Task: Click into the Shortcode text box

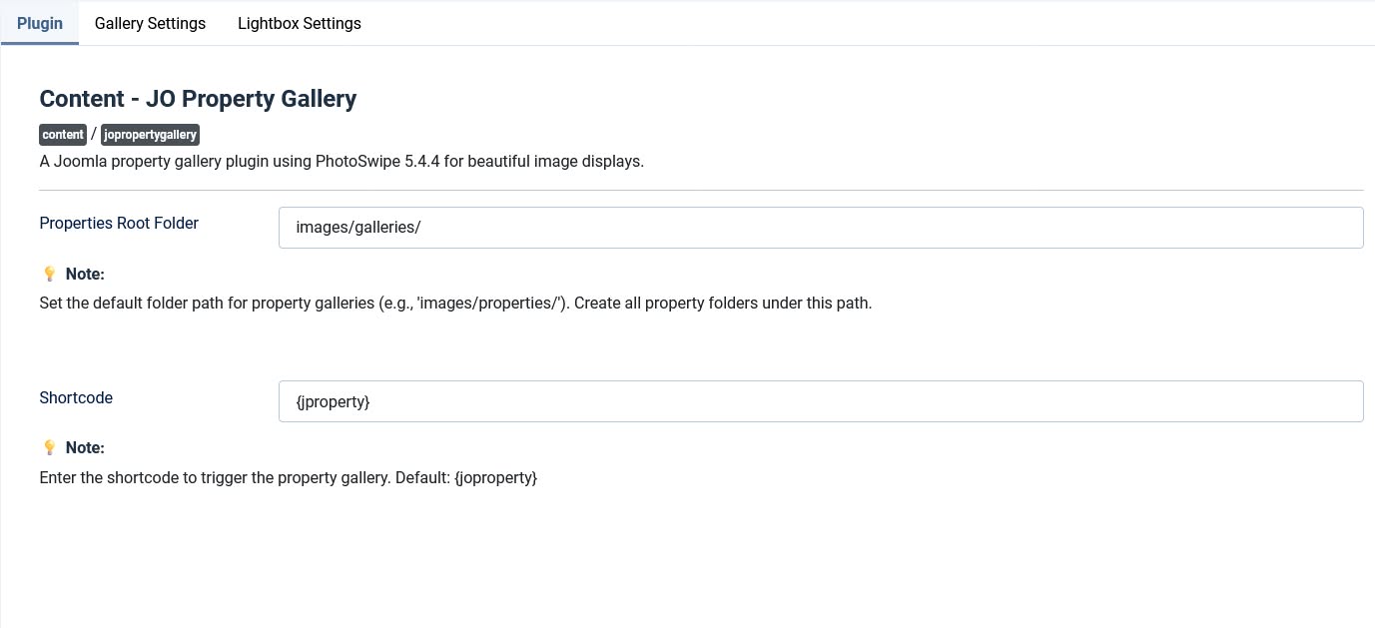Action: 820,401
